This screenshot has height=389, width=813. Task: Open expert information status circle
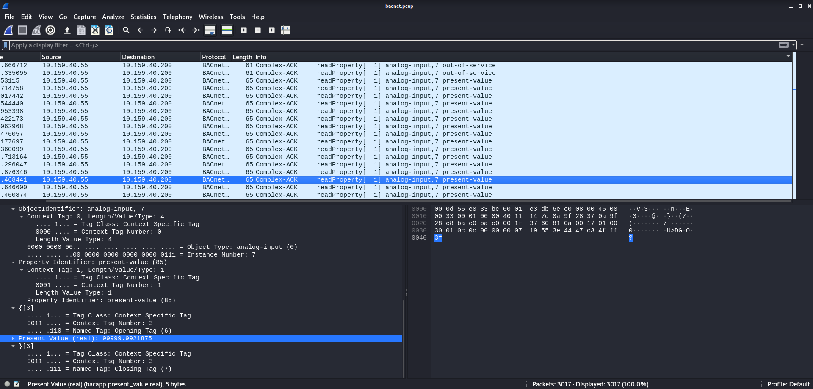click(7, 384)
